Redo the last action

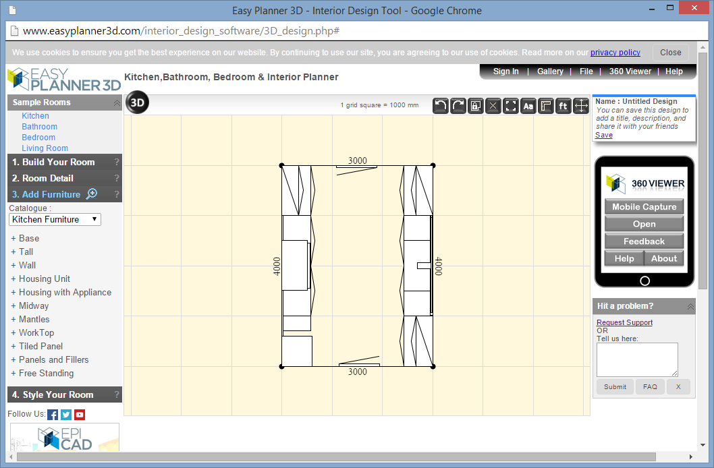tap(458, 106)
